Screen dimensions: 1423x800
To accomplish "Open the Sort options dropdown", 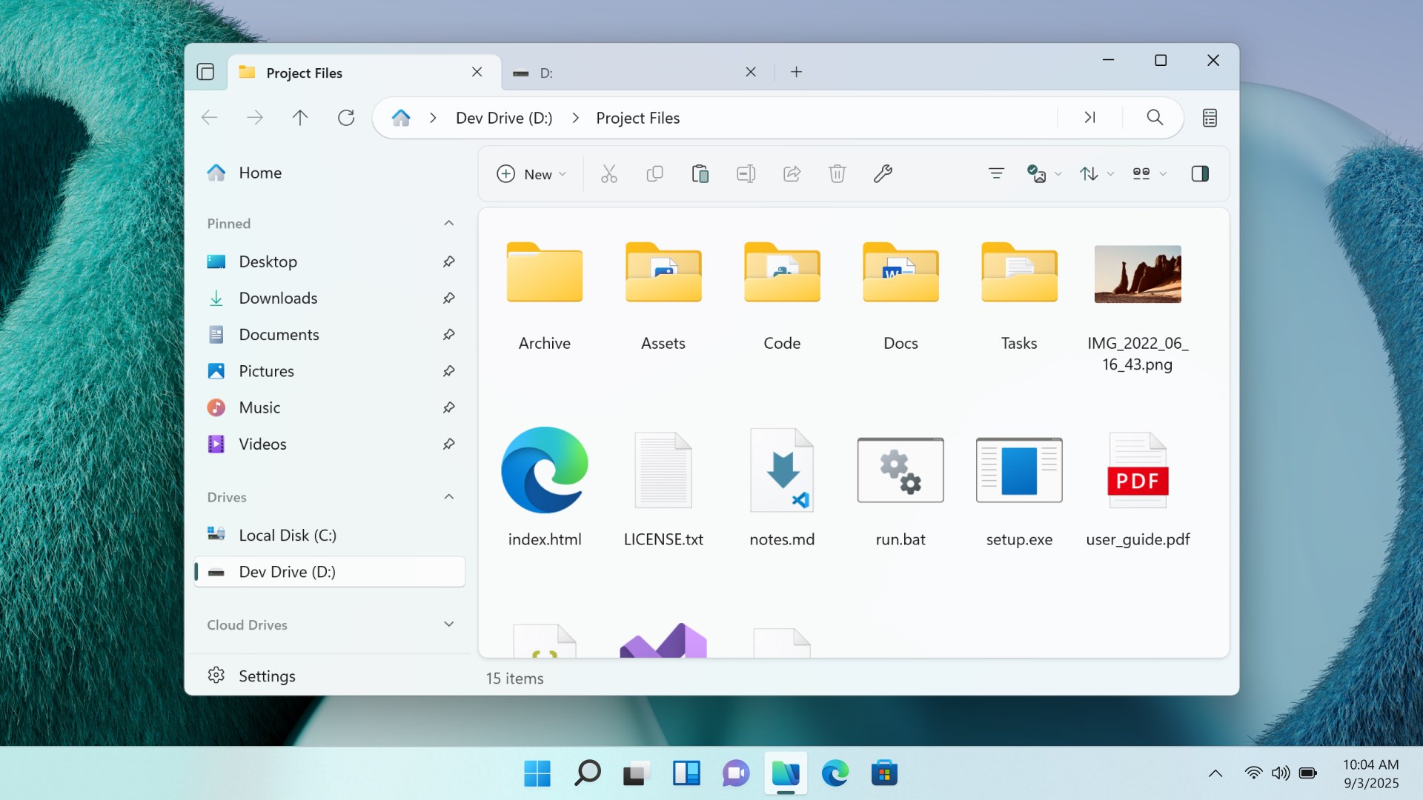I will click(1095, 173).
